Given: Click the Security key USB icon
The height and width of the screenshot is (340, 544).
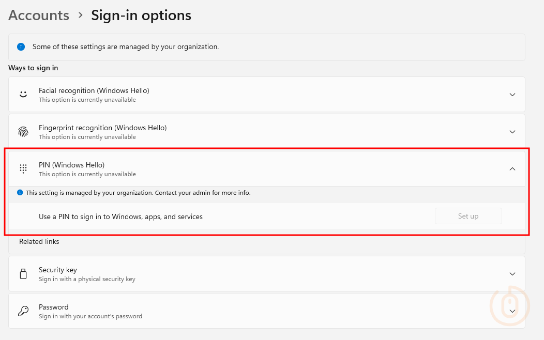Looking at the screenshot, I should point(23,274).
